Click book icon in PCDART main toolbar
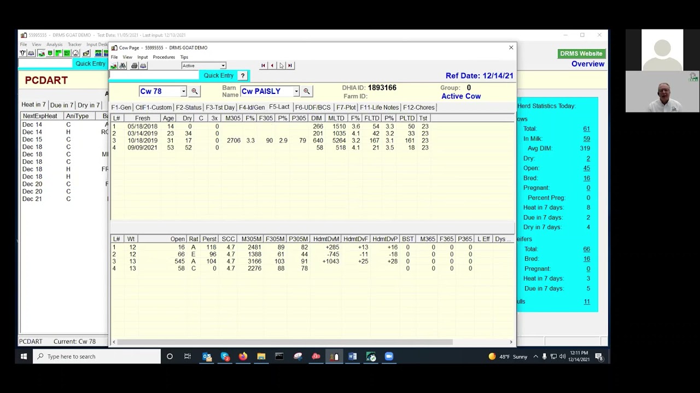 tap(31, 53)
